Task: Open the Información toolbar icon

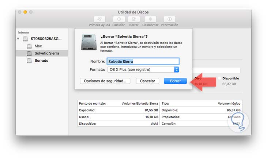Action: [x=169, y=19]
